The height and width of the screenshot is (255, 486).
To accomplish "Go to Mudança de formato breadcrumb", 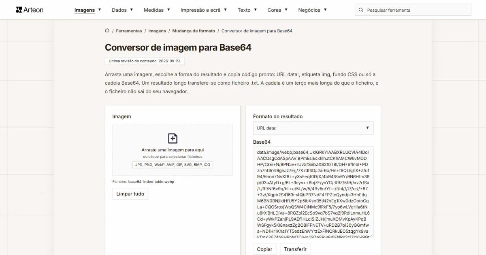I will (194, 31).
